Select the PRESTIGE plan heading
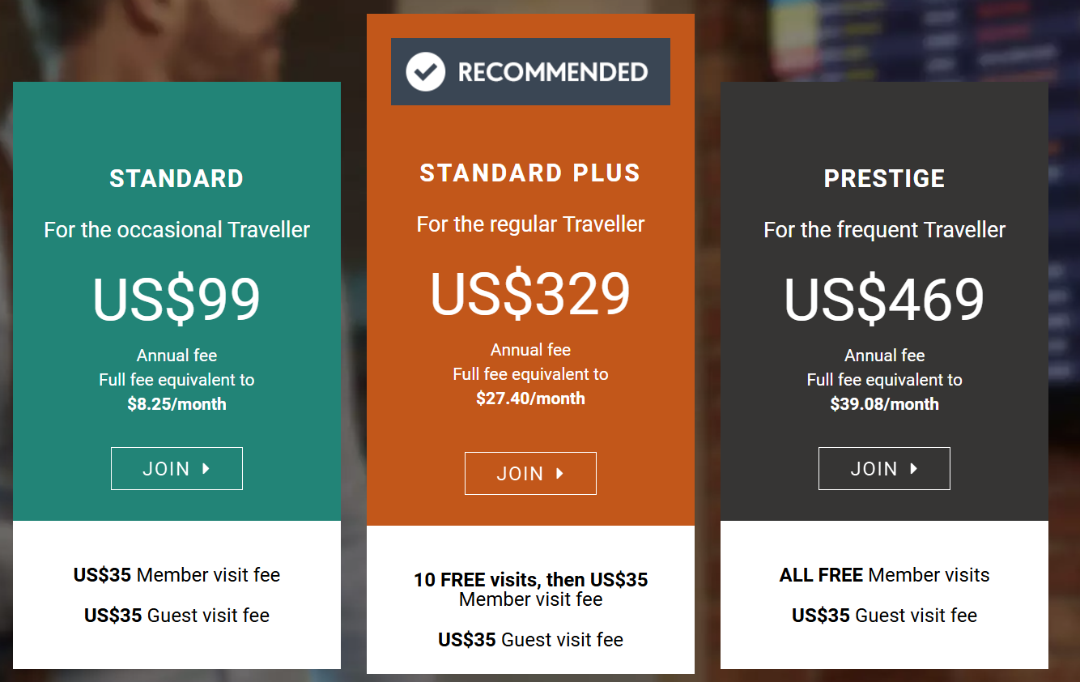Viewport: 1080px width, 682px height. (x=884, y=179)
